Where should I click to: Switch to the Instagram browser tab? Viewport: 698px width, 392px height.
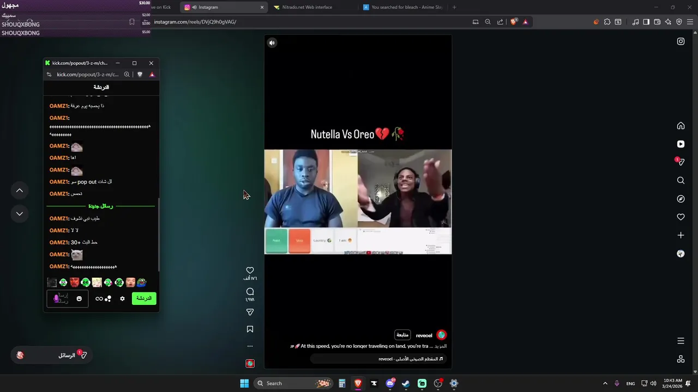click(x=224, y=7)
